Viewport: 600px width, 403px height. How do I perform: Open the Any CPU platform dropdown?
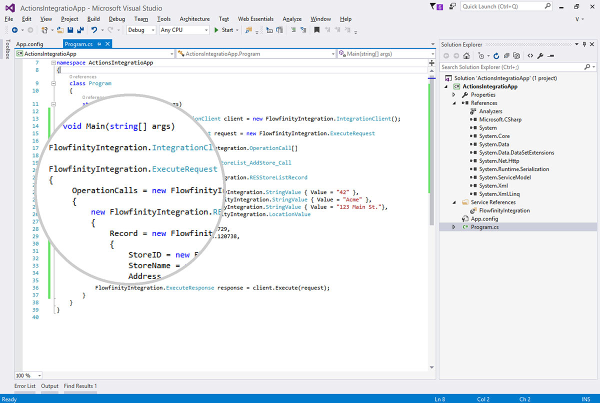point(183,30)
